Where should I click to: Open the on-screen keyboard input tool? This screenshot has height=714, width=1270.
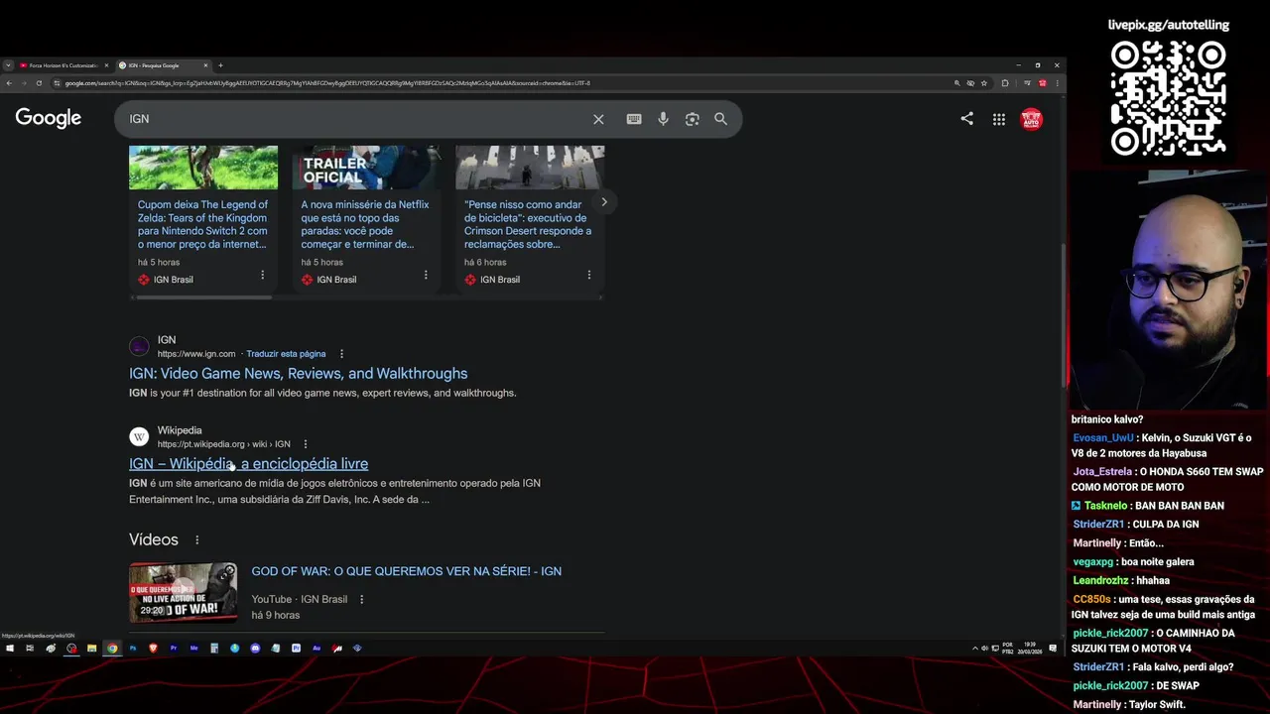[634, 119]
